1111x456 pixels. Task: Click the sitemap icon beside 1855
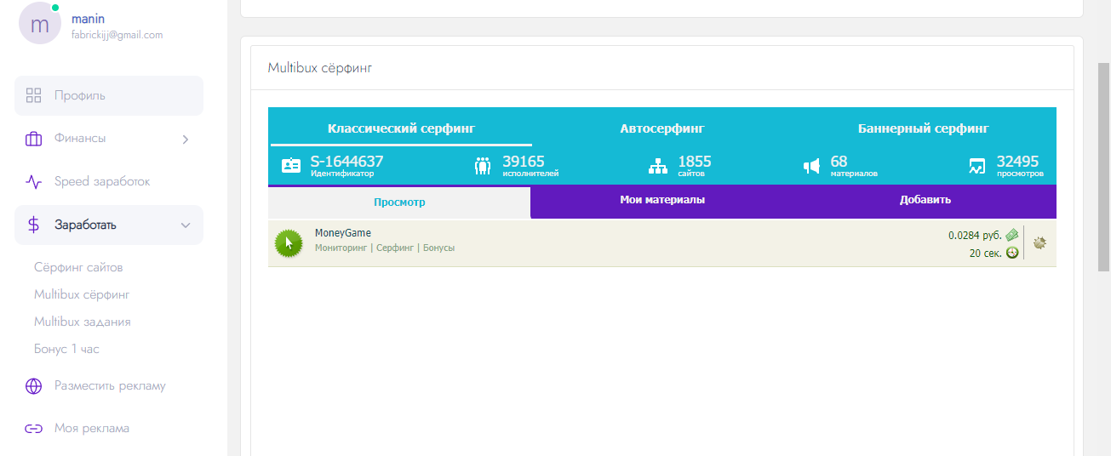click(658, 166)
